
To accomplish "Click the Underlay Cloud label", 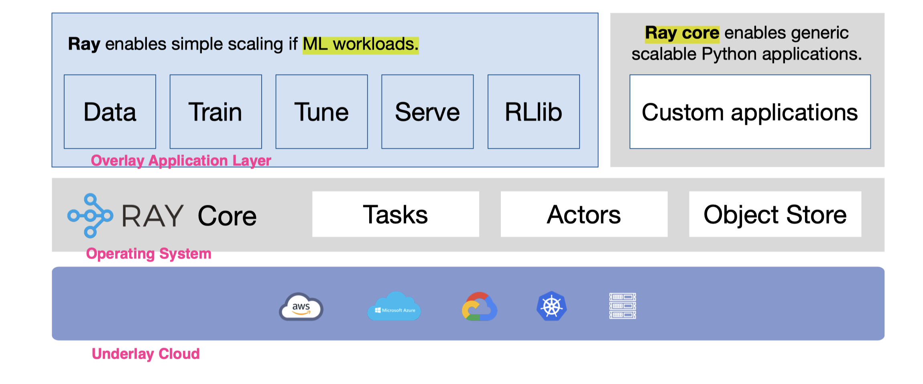I will pos(146,354).
